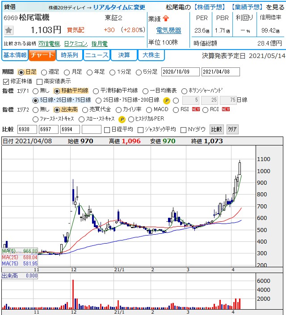The width and height of the screenshot is (286, 315).
Task: Click the yellow P icon beside スロー・ストキャス
Action: tap(122, 119)
